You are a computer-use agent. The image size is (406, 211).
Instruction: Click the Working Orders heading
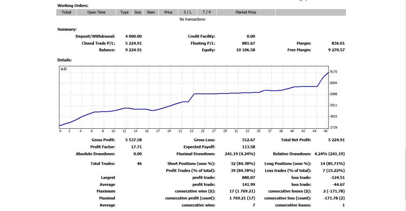point(73,6)
